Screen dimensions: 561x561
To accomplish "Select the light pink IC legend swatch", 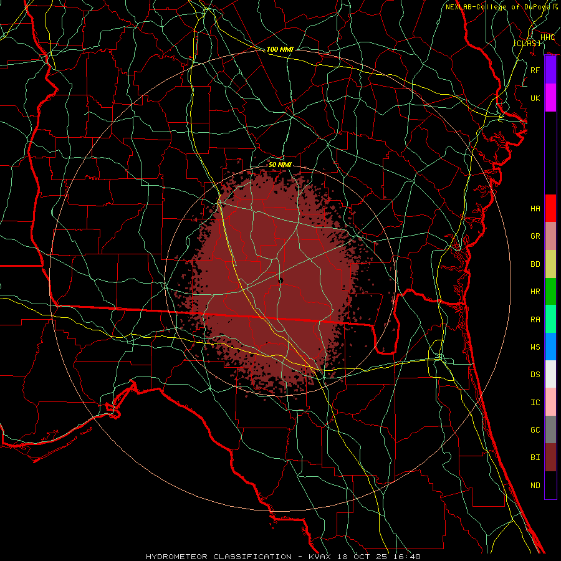I will point(550,402).
